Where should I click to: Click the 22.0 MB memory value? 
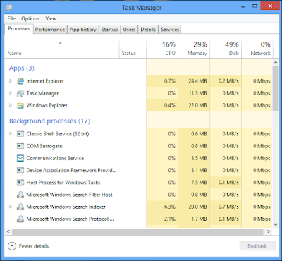[x=197, y=105]
